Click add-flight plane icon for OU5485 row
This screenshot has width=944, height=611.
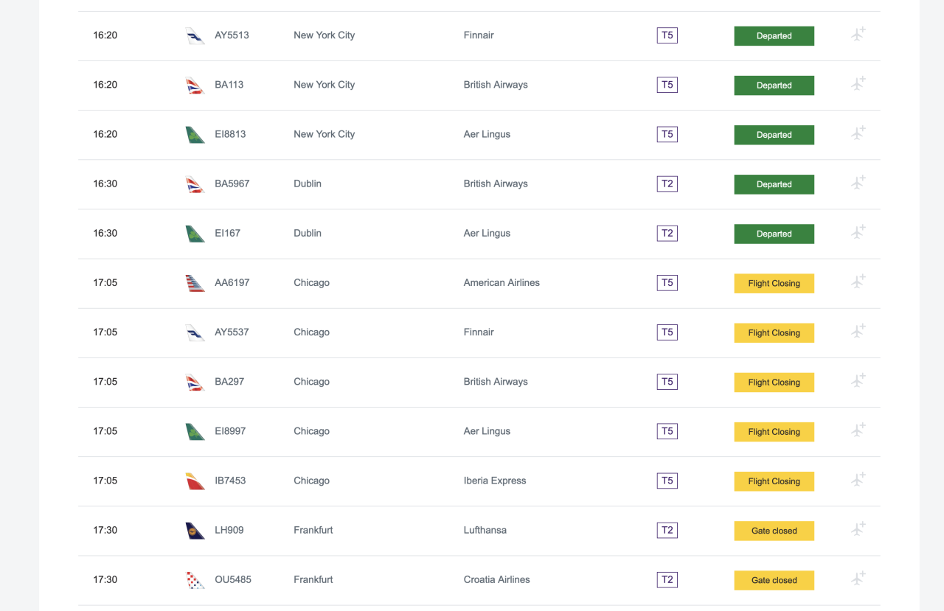(858, 579)
